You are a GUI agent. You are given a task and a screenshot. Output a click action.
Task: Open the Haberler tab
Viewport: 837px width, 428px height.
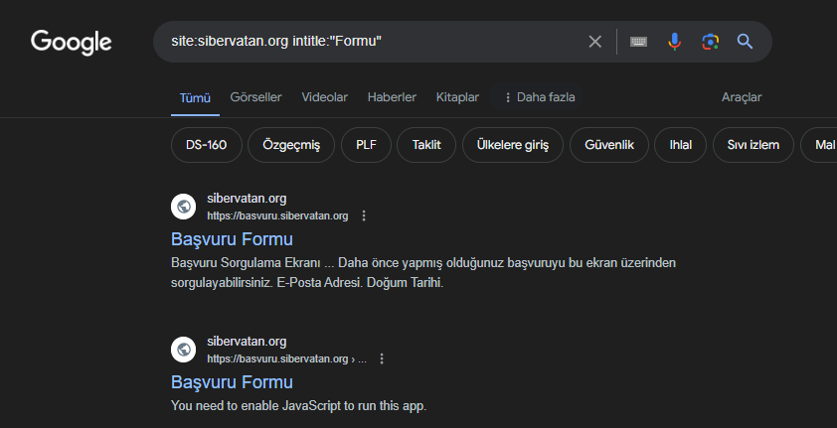point(392,97)
